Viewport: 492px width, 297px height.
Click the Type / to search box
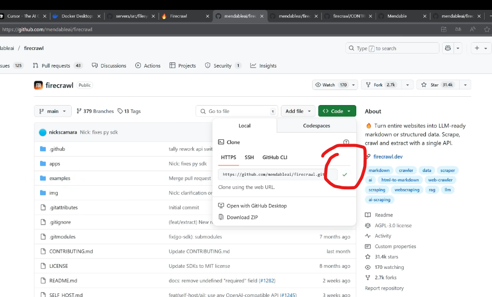392,48
